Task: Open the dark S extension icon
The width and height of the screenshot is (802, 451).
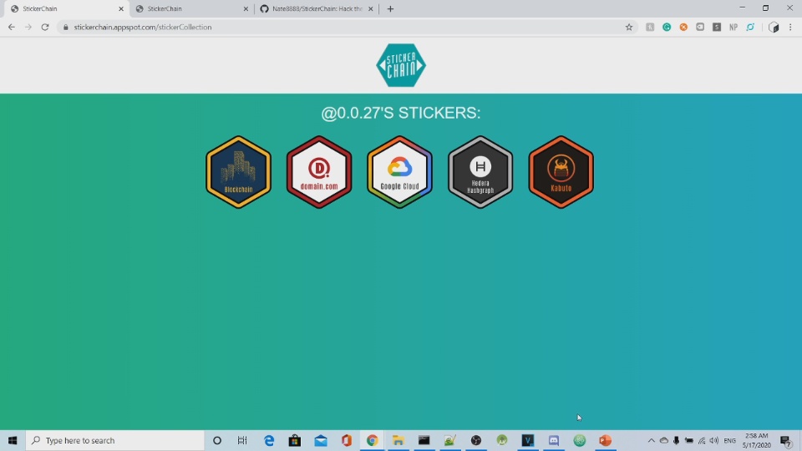Action: click(x=717, y=27)
